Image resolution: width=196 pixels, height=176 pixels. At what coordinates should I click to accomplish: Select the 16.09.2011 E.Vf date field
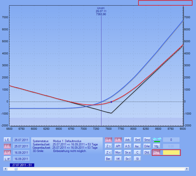(21, 152)
